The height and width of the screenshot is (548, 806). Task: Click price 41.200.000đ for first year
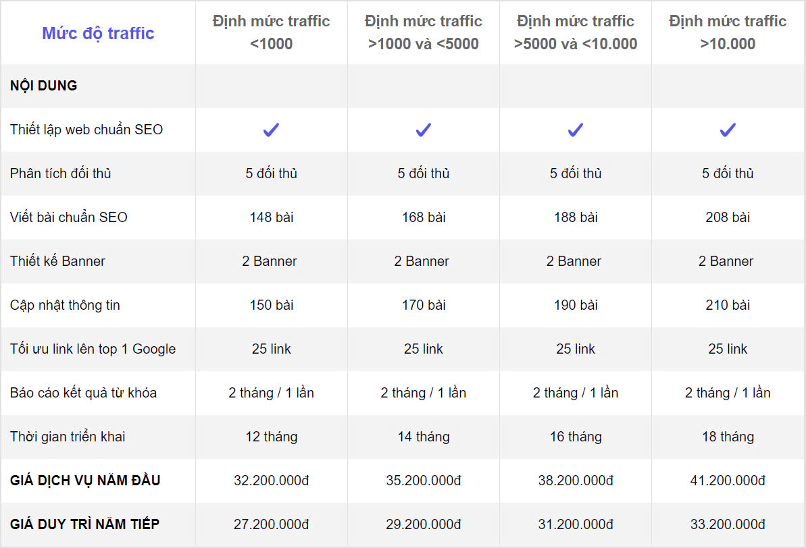[728, 481]
